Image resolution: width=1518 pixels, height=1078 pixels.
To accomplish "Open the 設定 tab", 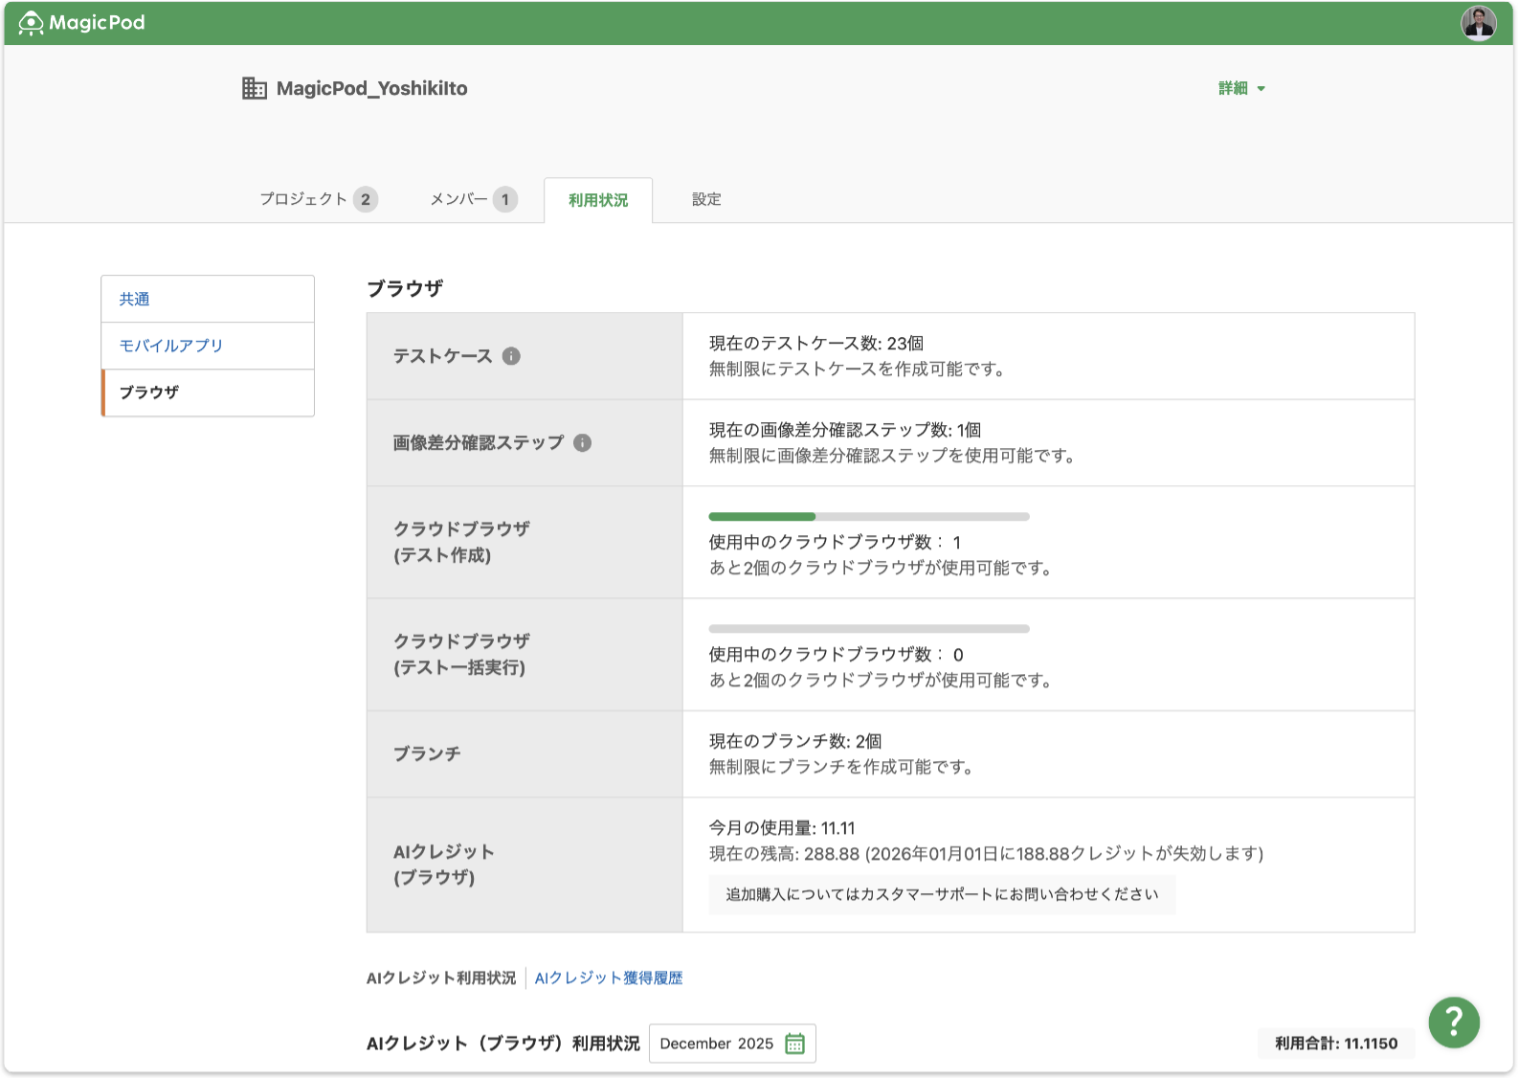I will click(x=706, y=199).
